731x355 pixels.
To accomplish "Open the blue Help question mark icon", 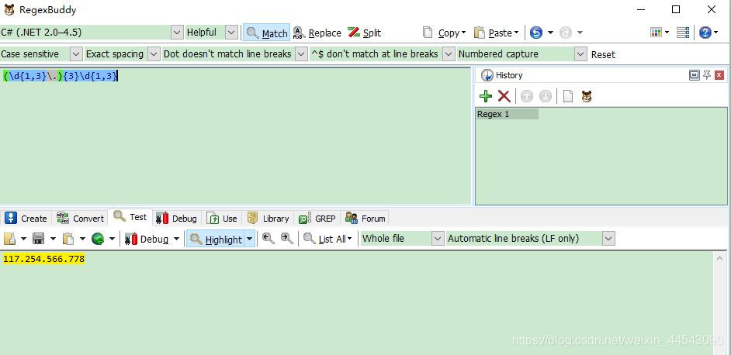I will coord(705,32).
